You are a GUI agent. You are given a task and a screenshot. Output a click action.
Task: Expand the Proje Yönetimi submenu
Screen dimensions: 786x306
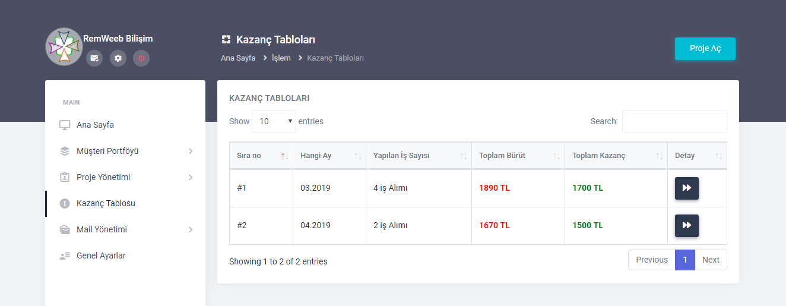126,177
